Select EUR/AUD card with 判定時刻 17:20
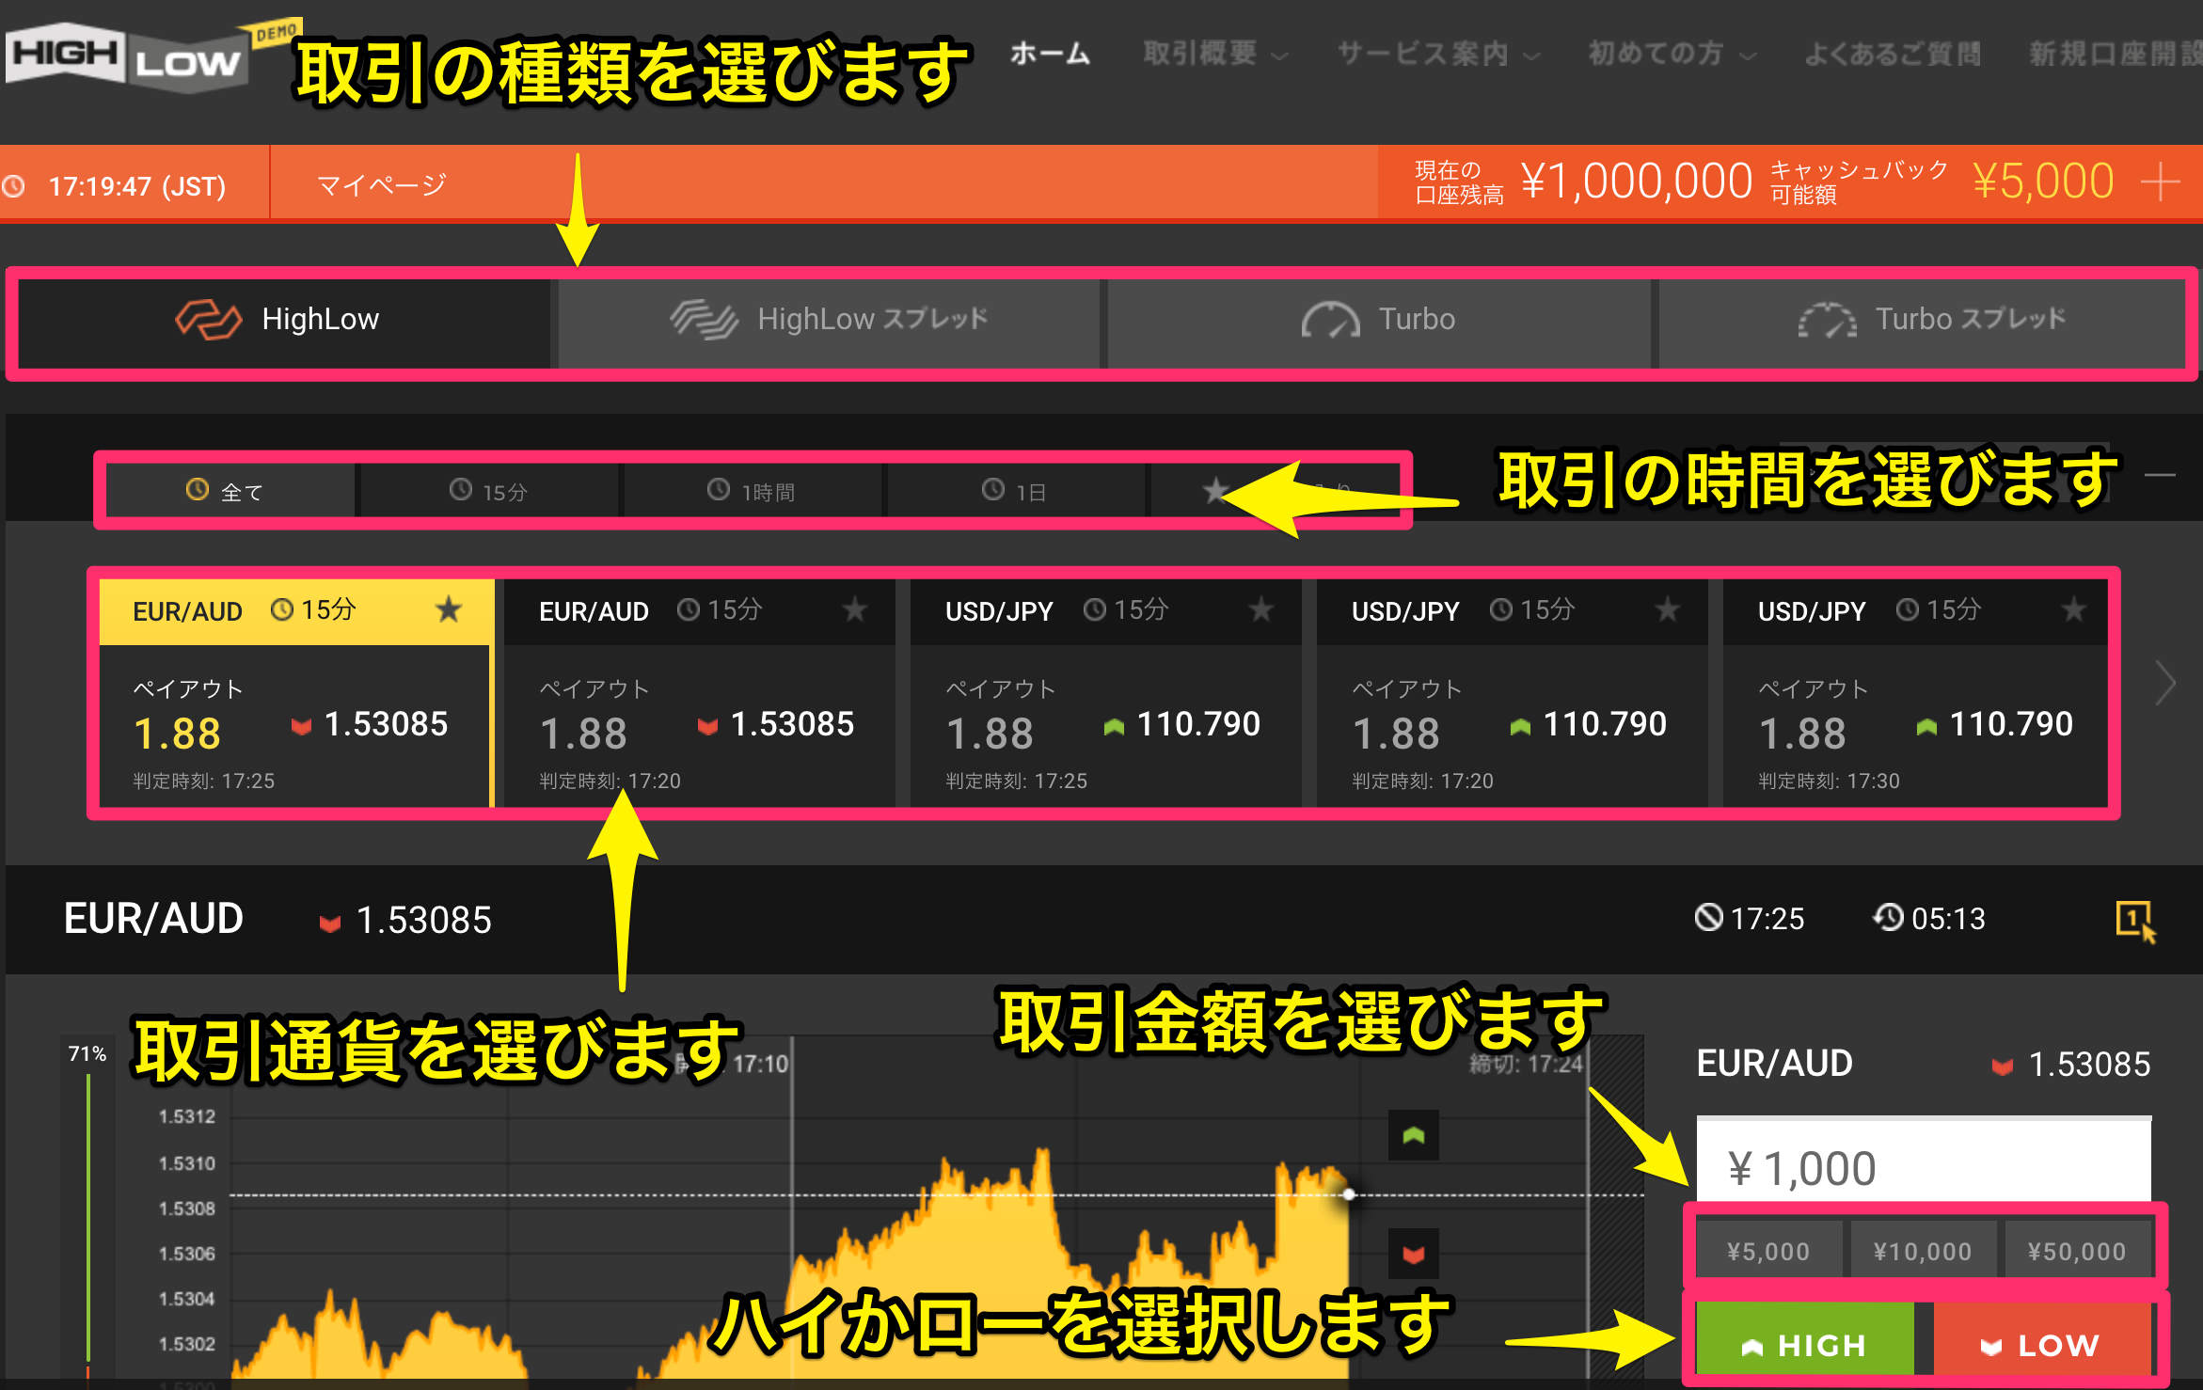This screenshot has width=2203, height=1390. [699, 693]
